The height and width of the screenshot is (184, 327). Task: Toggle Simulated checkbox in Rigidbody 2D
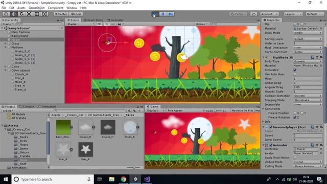(x=295, y=70)
